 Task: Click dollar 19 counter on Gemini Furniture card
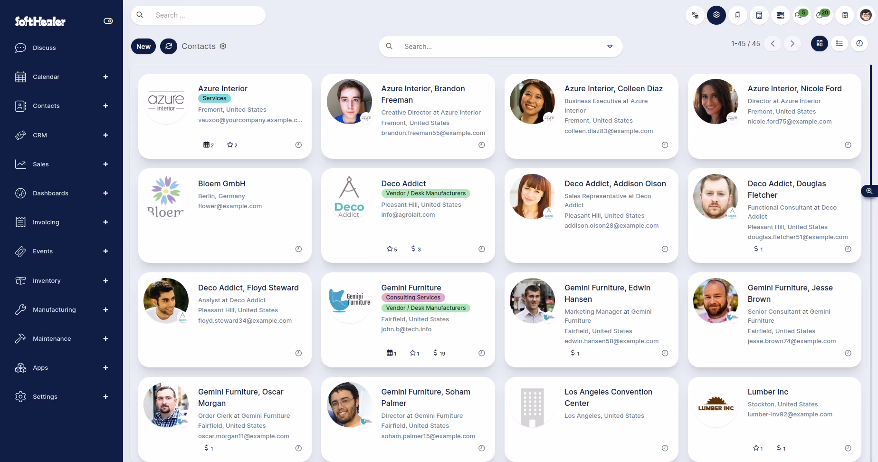coord(439,353)
